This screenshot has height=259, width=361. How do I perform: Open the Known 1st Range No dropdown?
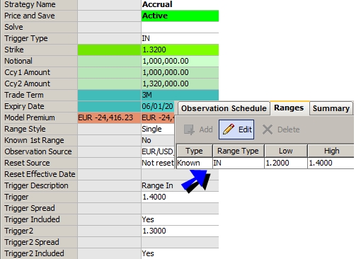pos(158,140)
